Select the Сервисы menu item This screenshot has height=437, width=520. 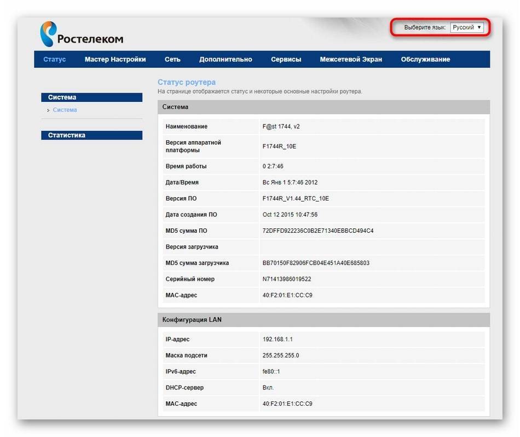coord(286,59)
